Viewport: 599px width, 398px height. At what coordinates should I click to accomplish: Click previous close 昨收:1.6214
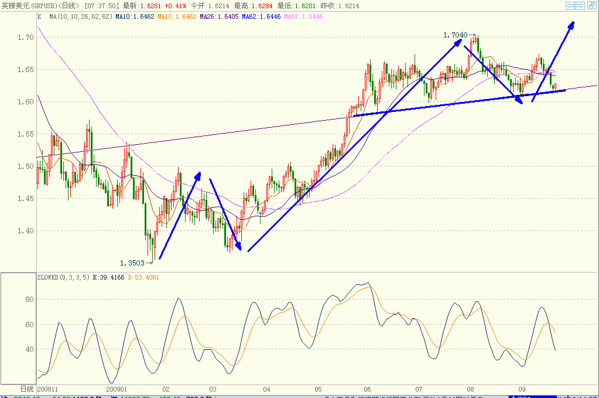[x=340, y=6]
